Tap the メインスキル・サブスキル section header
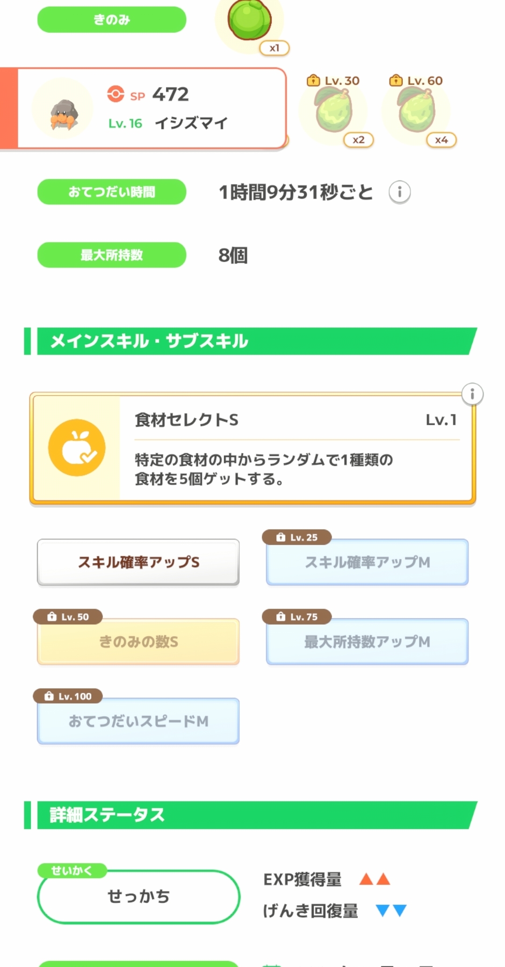The height and width of the screenshot is (967, 505). tap(252, 341)
